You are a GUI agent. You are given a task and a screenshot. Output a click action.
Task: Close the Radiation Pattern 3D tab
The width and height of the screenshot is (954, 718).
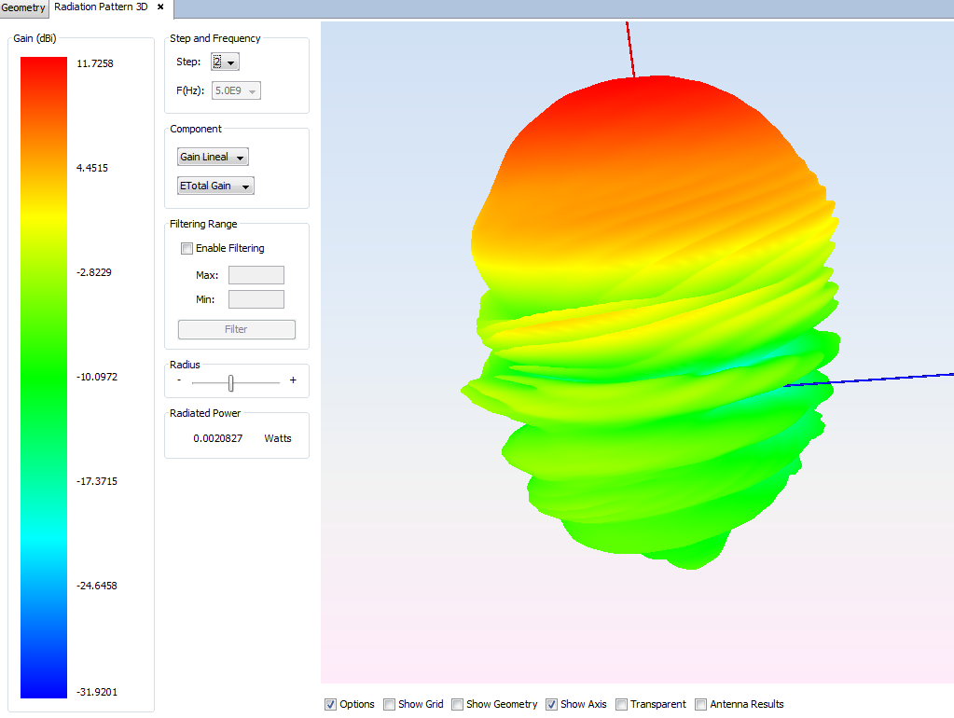(x=160, y=7)
